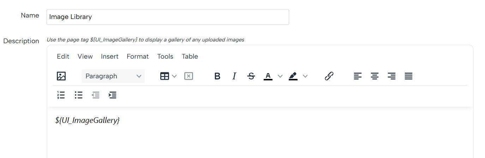The height and width of the screenshot is (158, 485).
Task: Center align the text
Action: (375, 76)
